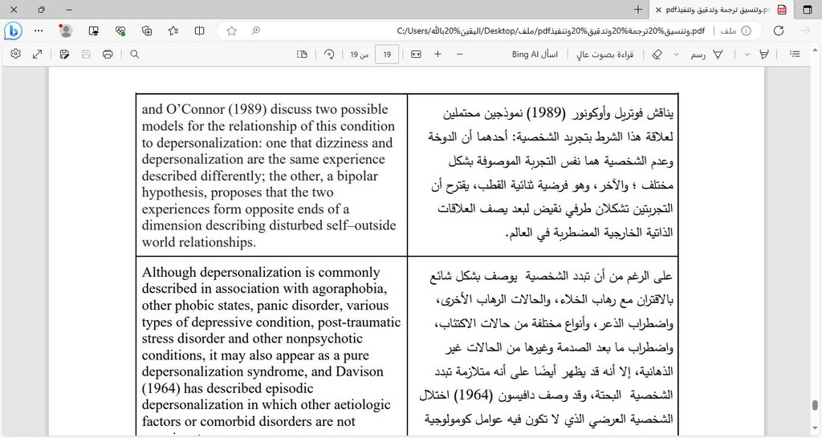Select the Draw رسم tool
822x438 pixels.
click(x=706, y=54)
